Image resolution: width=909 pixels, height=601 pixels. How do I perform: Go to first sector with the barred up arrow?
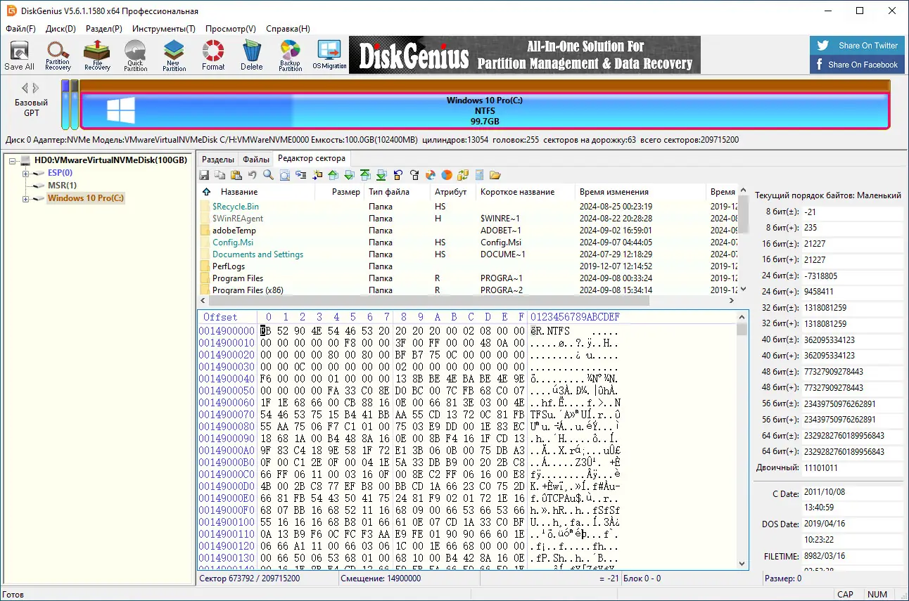pos(365,175)
